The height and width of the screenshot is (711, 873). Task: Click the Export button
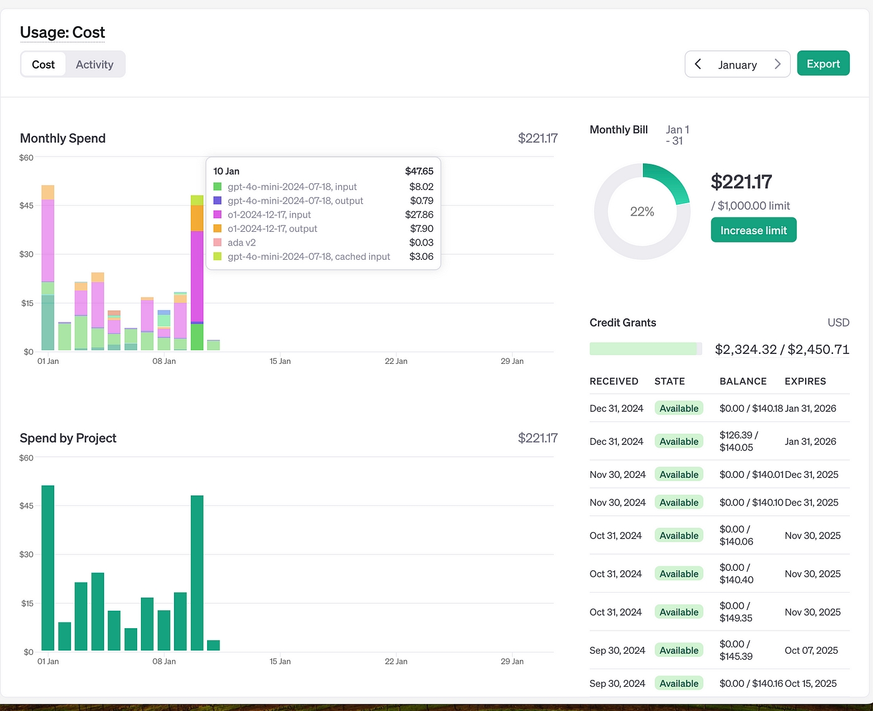click(823, 64)
